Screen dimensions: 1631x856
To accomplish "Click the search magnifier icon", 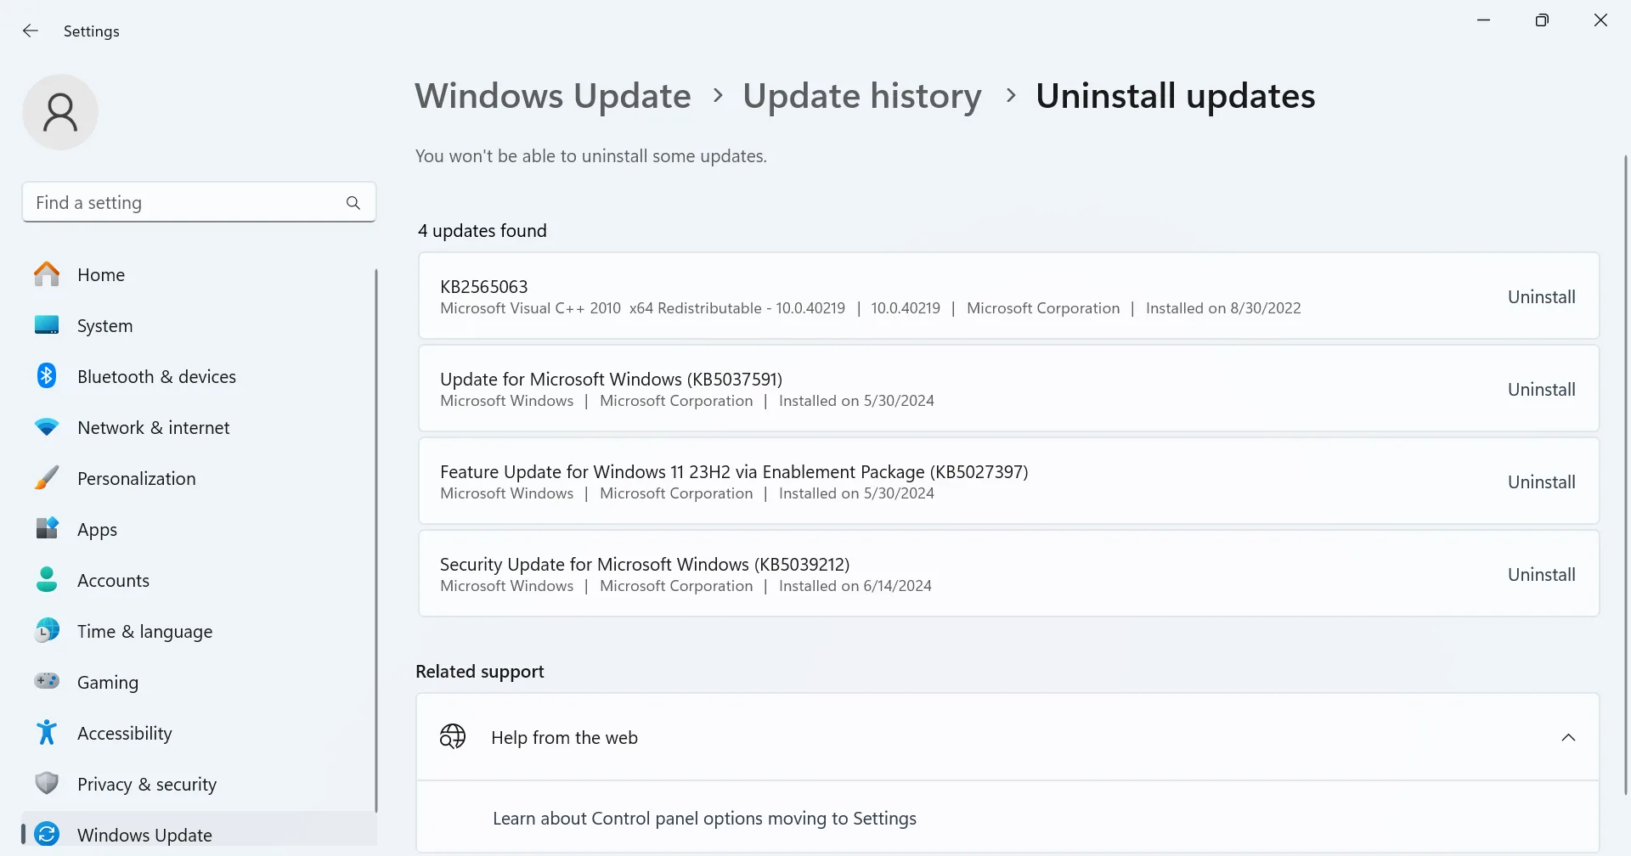I will 353,203.
